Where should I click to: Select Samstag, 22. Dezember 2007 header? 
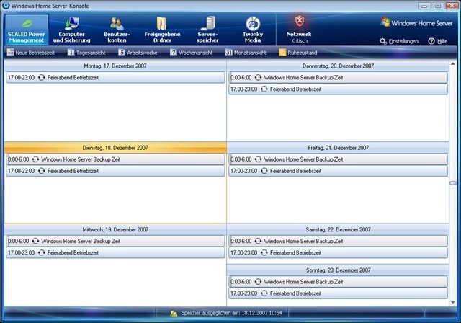coord(338,229)
